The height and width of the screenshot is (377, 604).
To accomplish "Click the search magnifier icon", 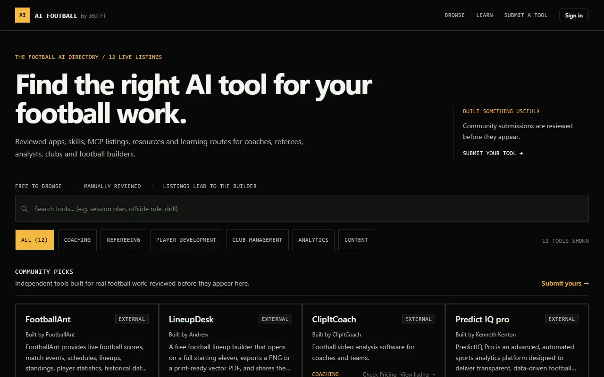I will pos(25,209).
